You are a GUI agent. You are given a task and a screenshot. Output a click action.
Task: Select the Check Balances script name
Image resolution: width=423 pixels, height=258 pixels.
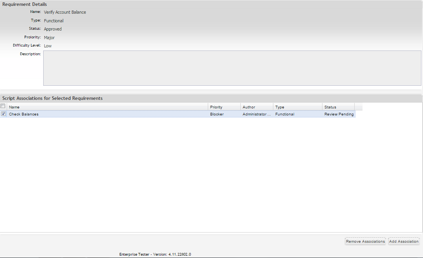click(x=24, y=114)
